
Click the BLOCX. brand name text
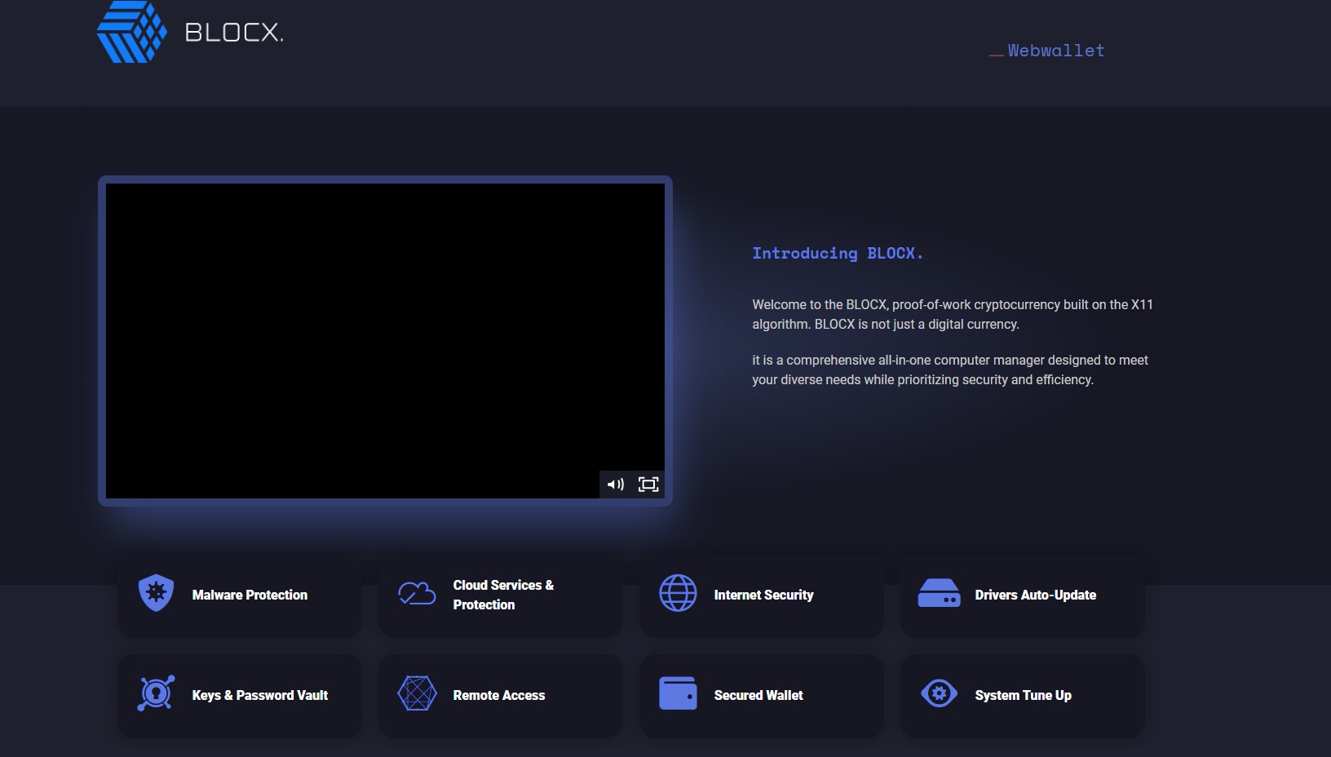234,33
